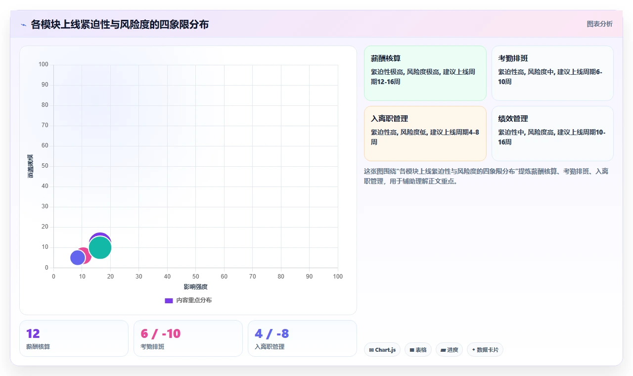Click the 图表分析 label in header
Viewport: 633px width, 376px height.
[x=599, y=24]
